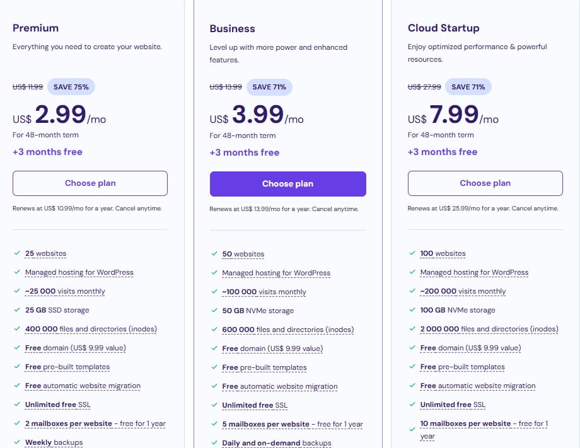Click checkmark next to 25 GB SSD storage

point(16,310)
